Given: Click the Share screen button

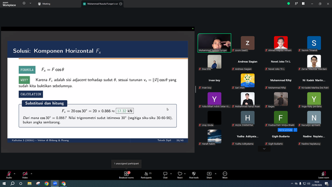Looking at the screenshot, I should [209, 175].
